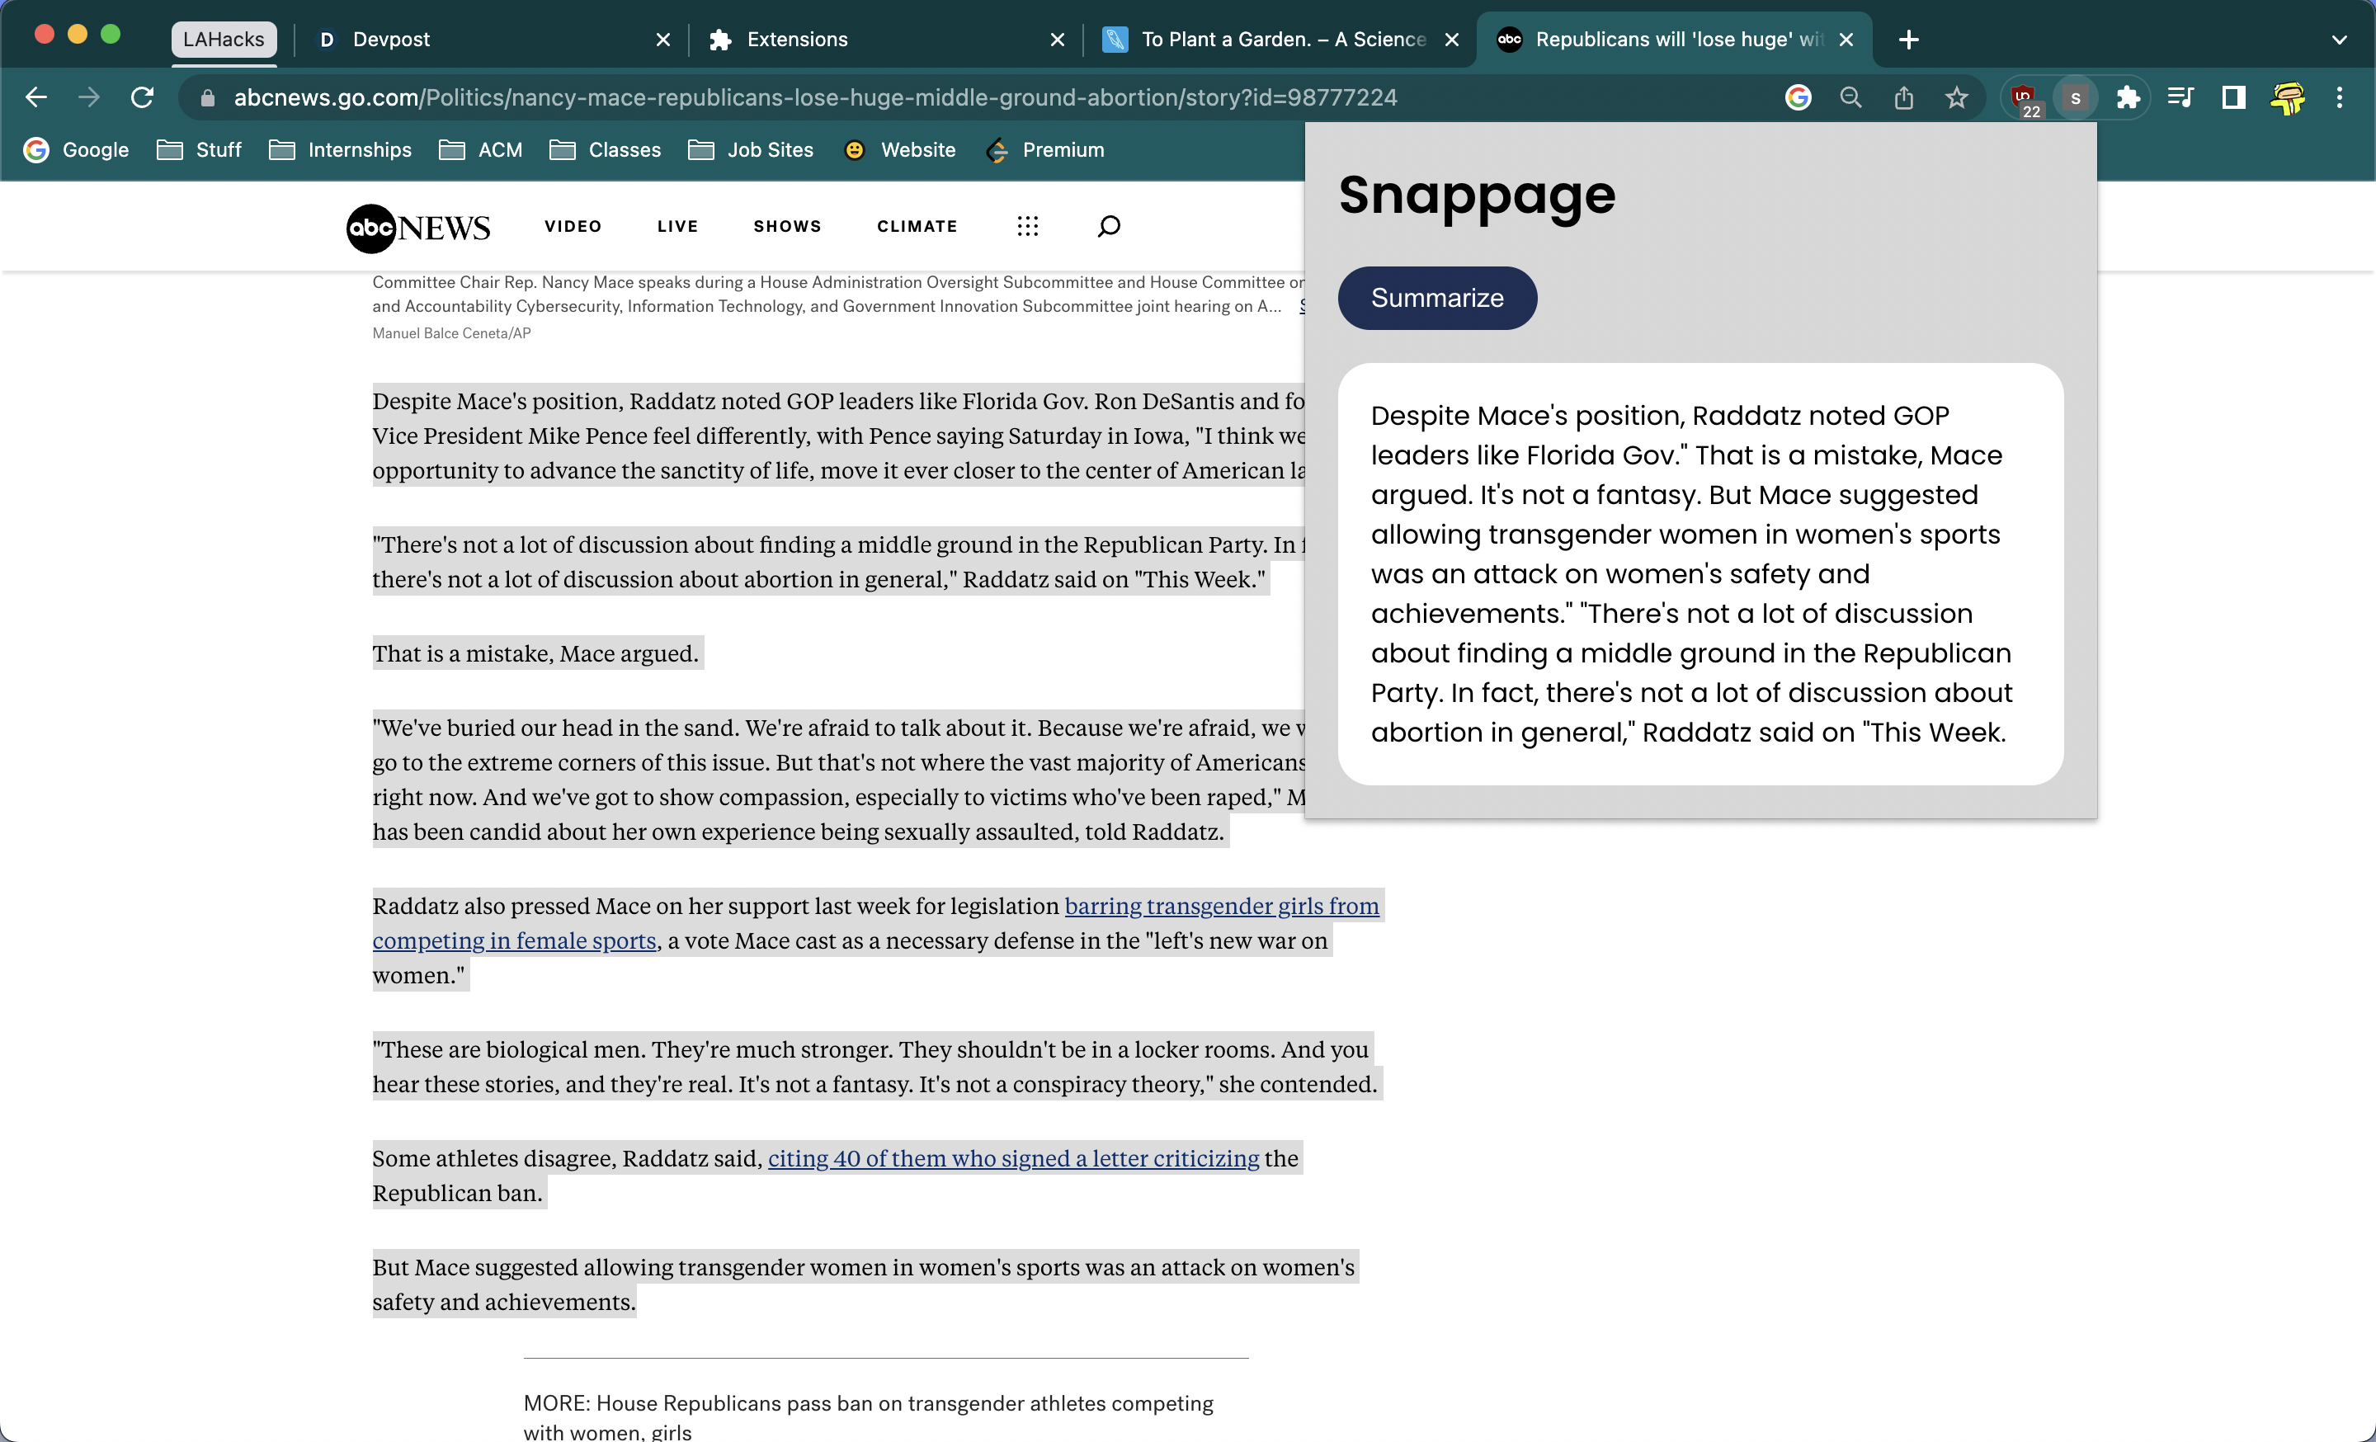Open the zoom magnifier icon in address bar
This screenshot has height=1442, width=2376.
[1850, 97]
